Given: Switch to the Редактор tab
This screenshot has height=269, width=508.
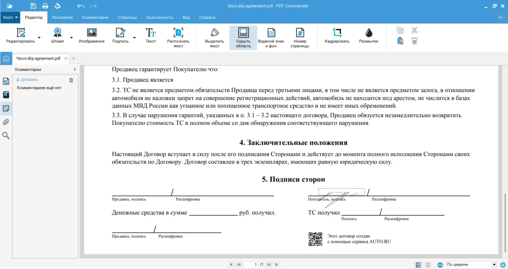Looking at the screenshot, I should click(34, 17).
